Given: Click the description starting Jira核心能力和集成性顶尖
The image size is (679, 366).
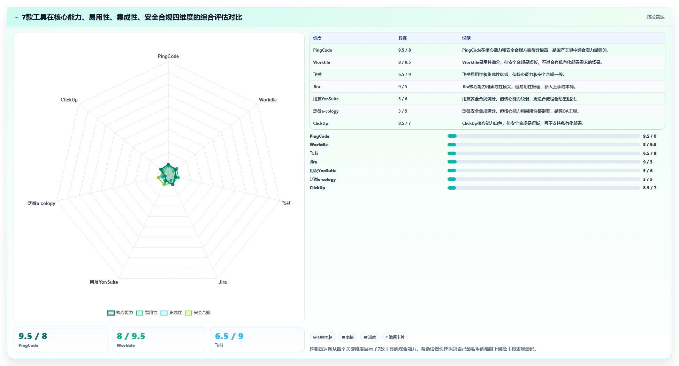Looking at the screenshot, I should tap(520, 87).
